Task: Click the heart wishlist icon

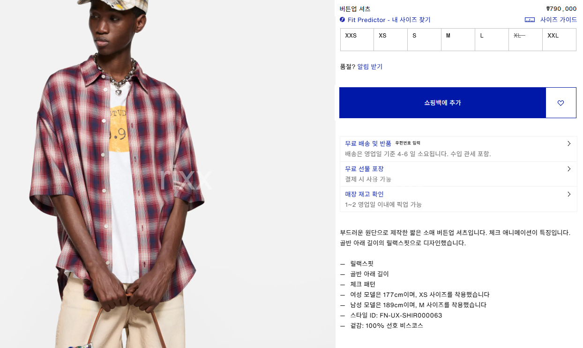Action: point(561,103)
